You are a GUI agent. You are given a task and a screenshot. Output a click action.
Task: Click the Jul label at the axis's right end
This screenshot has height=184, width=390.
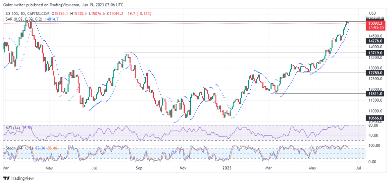pos(359,168)
